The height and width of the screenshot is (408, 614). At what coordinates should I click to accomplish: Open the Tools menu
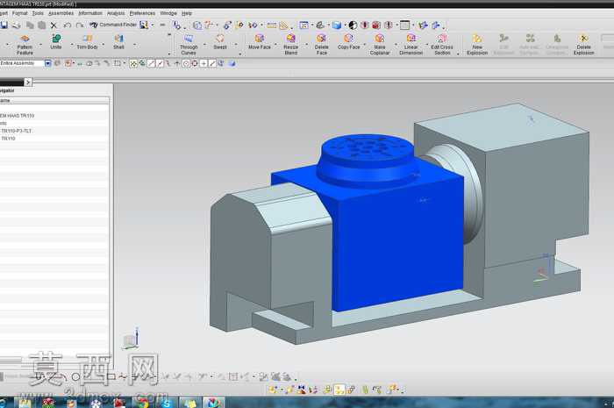coord(38,13)
